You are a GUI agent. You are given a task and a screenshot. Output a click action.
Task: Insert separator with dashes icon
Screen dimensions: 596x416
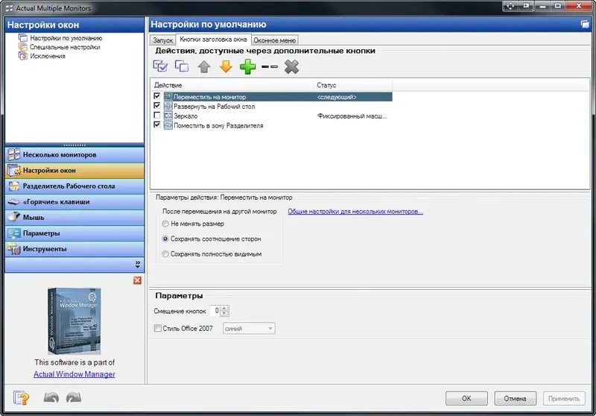point(270,67)
